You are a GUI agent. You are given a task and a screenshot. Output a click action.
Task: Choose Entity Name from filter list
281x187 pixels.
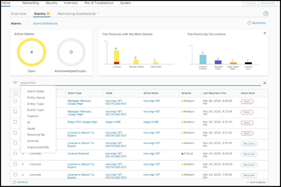point(36,97)
